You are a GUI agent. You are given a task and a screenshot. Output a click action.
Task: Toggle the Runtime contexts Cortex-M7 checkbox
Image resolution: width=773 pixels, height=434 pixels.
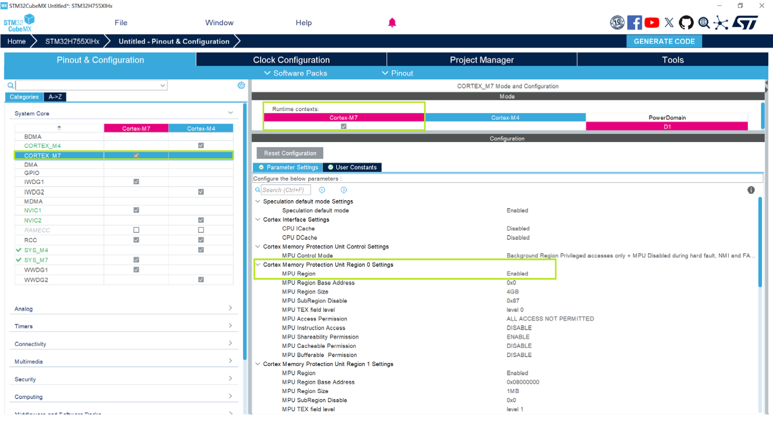tap(344, 126)
